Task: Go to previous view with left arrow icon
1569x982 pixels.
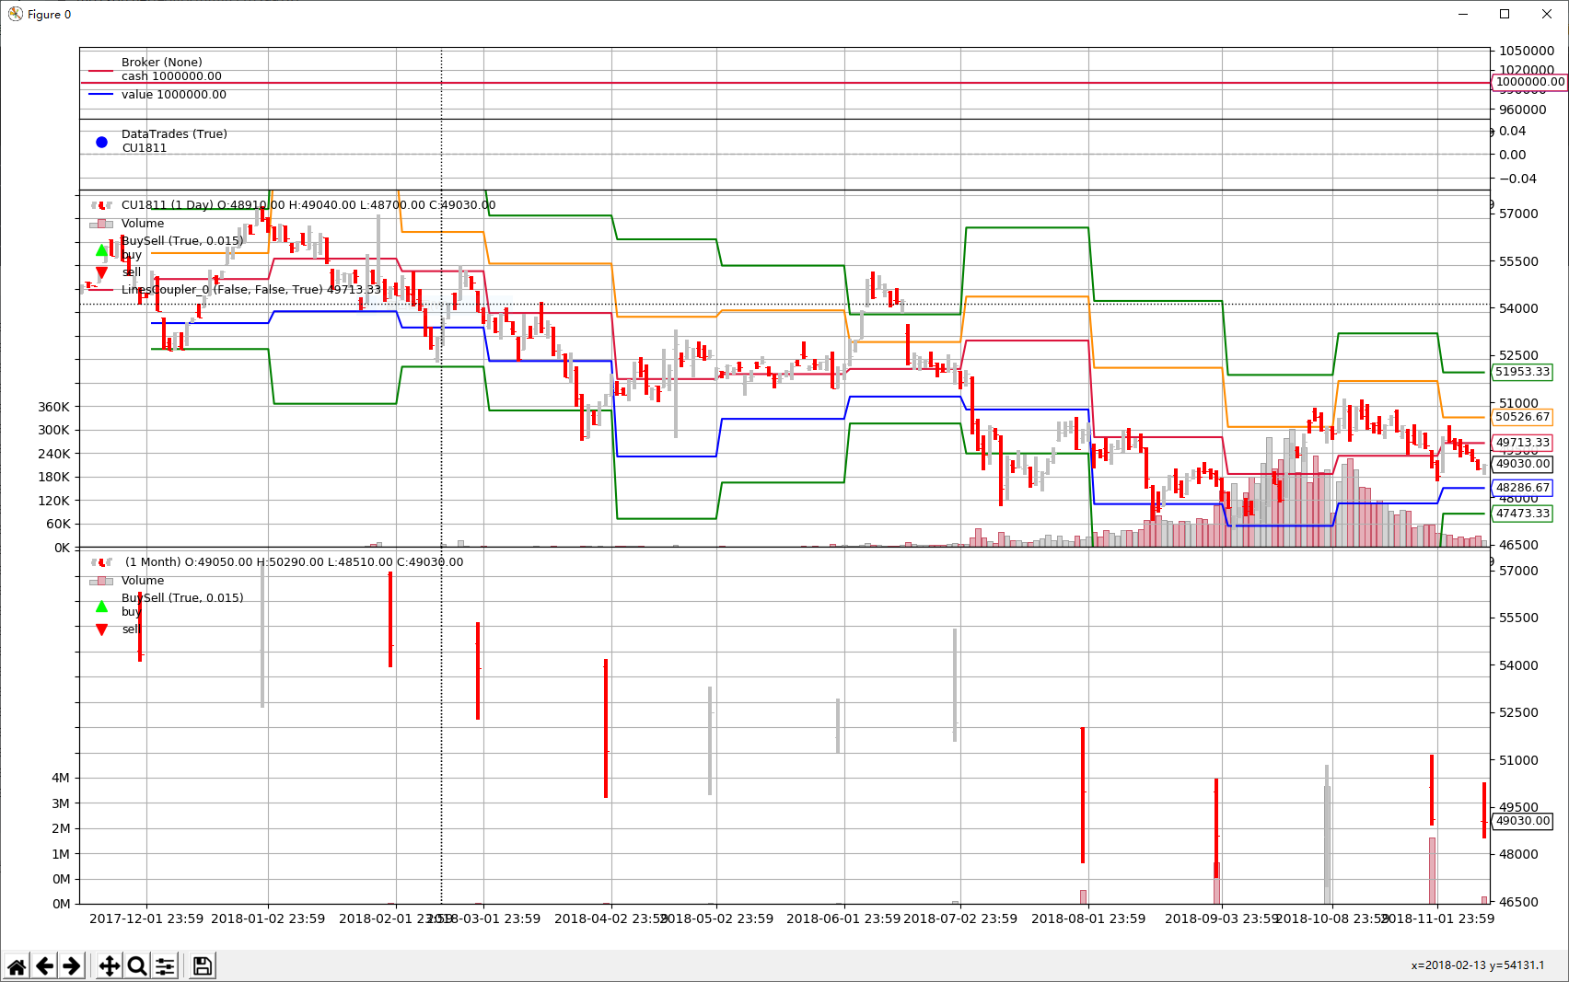Action: [x=43, y=965]
